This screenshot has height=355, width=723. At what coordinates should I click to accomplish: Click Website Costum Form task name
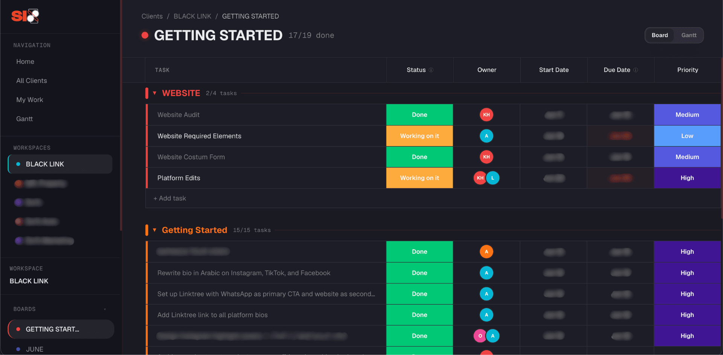tap(191, 157)
